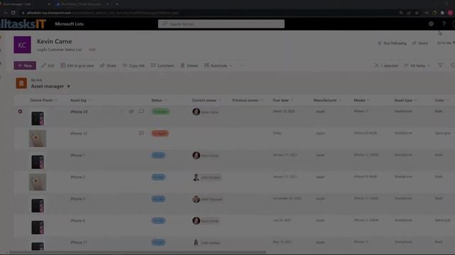Click the iPhone 3 row owner avatar

(x=196, y=199)
